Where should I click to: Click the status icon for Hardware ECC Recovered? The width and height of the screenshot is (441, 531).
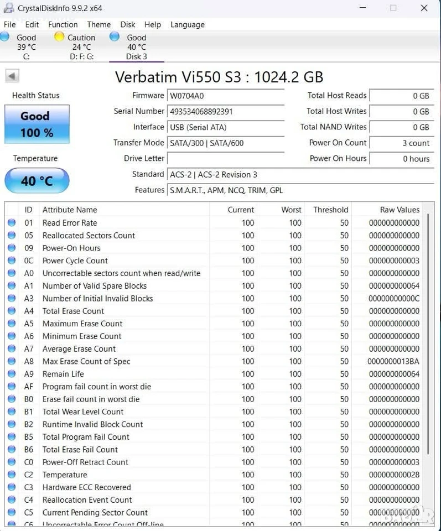click(12, 487)
